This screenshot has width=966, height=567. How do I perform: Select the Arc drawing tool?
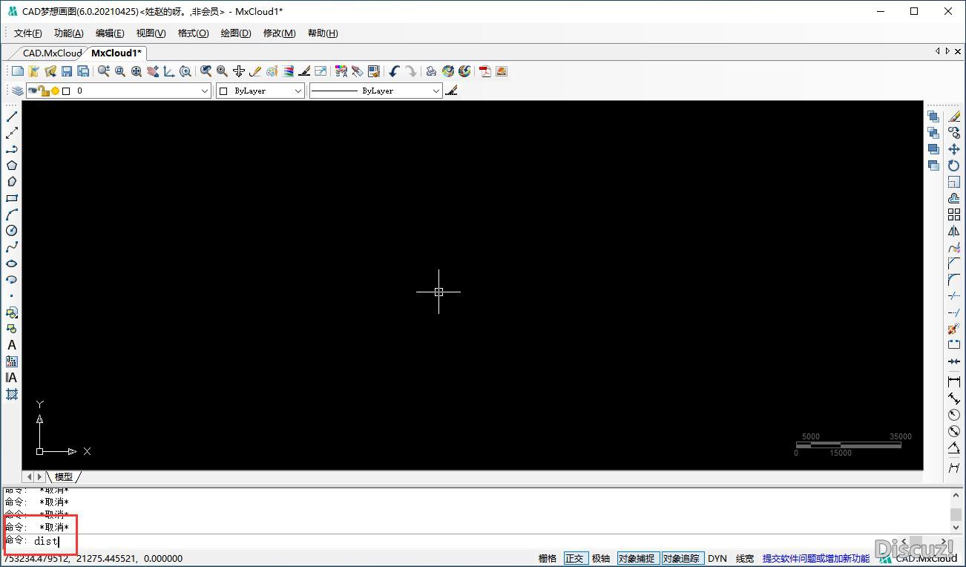click(12, 214)
